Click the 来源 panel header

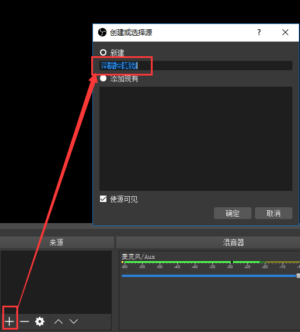coord(57,242)
